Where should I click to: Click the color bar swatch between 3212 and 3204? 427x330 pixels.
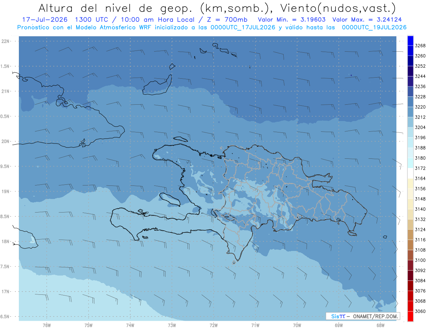point(410,122)
